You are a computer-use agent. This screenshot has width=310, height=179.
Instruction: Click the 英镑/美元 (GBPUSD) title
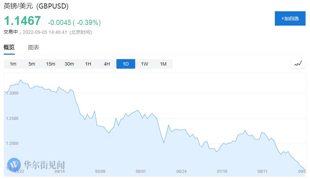tap(36, 6)
